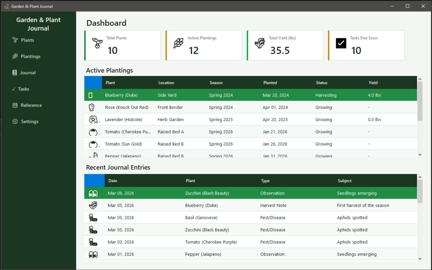The height and width of the screenshot is (270, 432).
Task: Click the Total Yield harvest icon
Action: (x=260, y=43)
